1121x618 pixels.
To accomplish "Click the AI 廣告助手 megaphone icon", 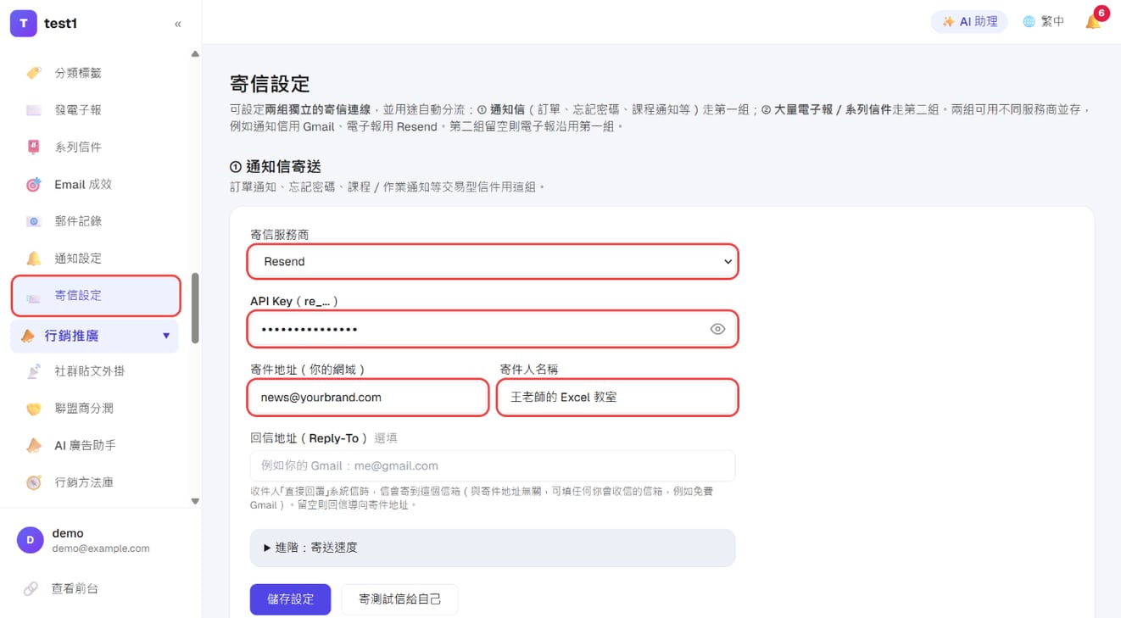I will pos(34,445).
